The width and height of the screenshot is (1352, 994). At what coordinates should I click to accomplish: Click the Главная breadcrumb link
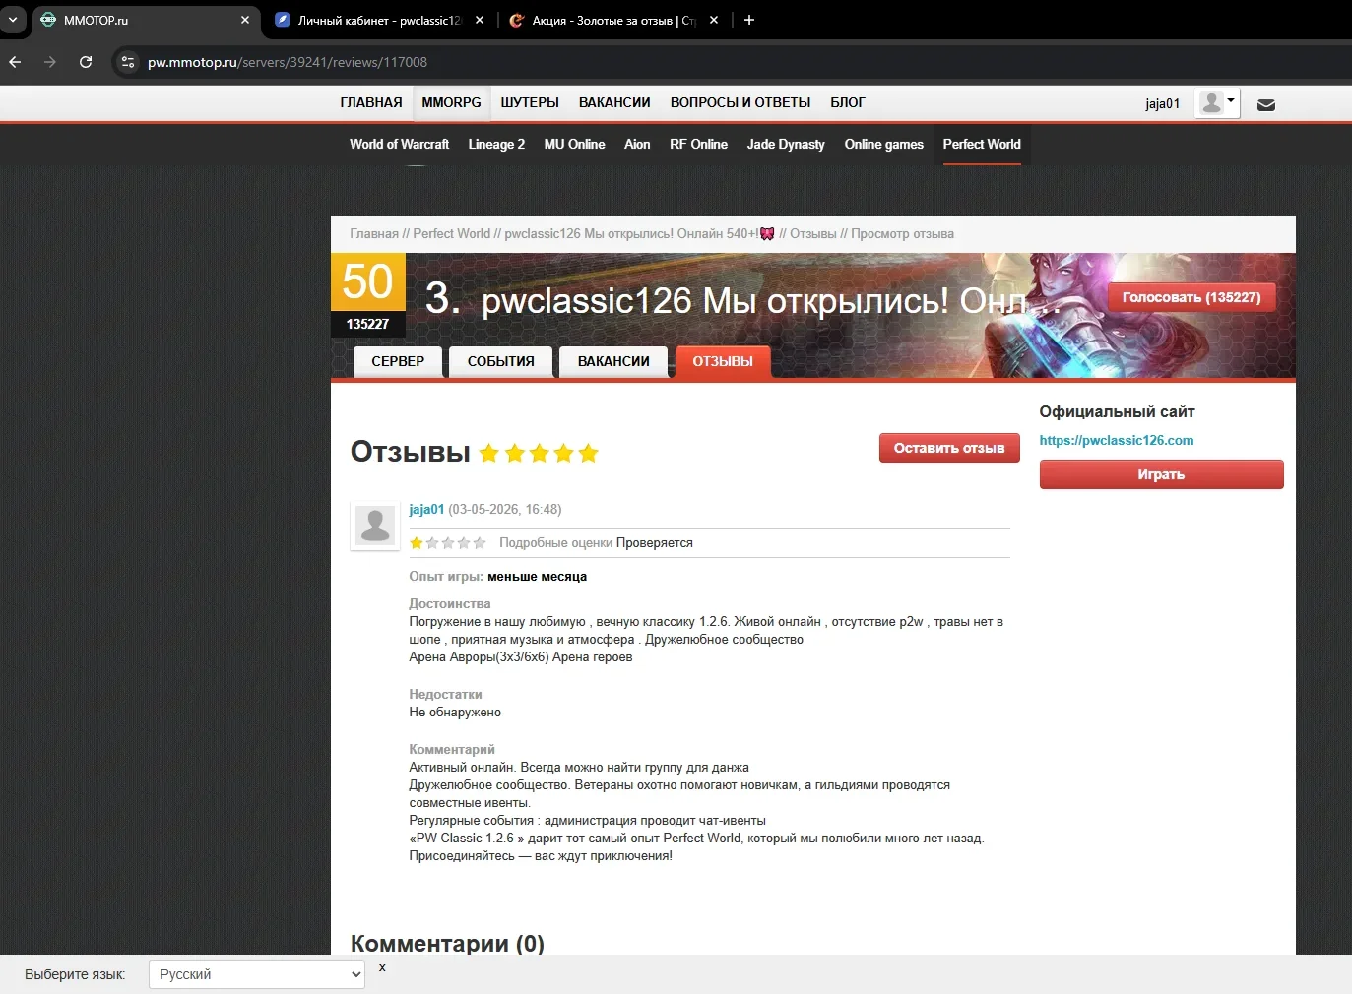point(374,234)
